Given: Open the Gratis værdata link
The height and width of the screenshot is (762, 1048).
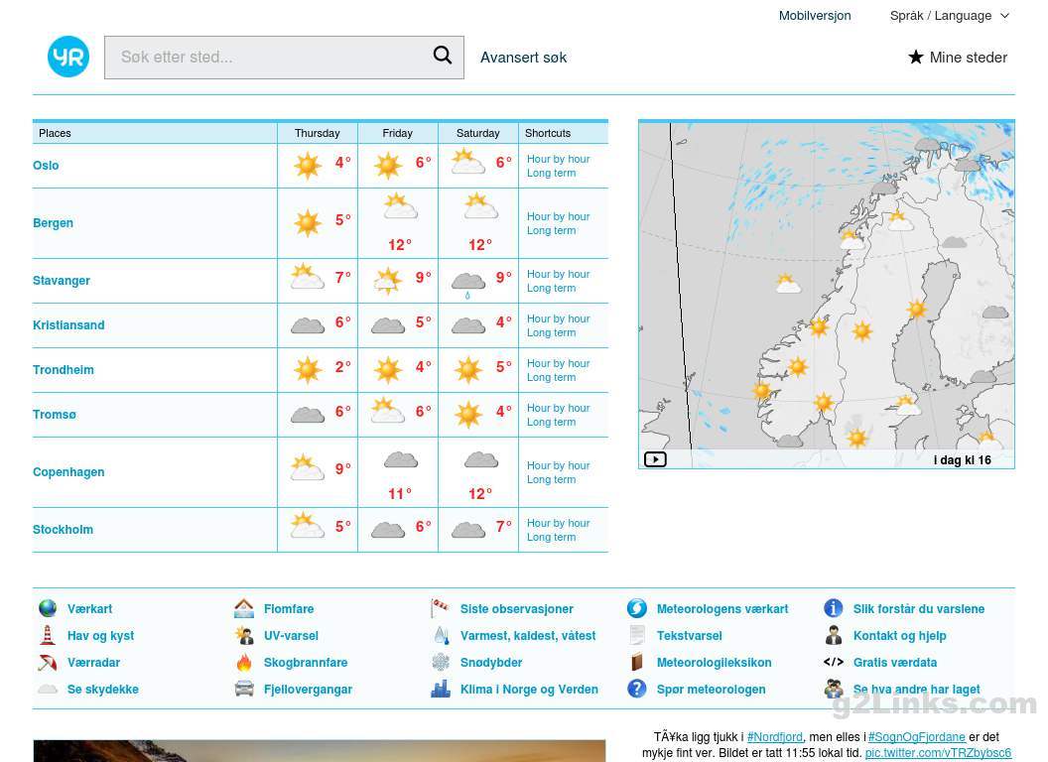Looking at the screenshot, I should [895, 663].
